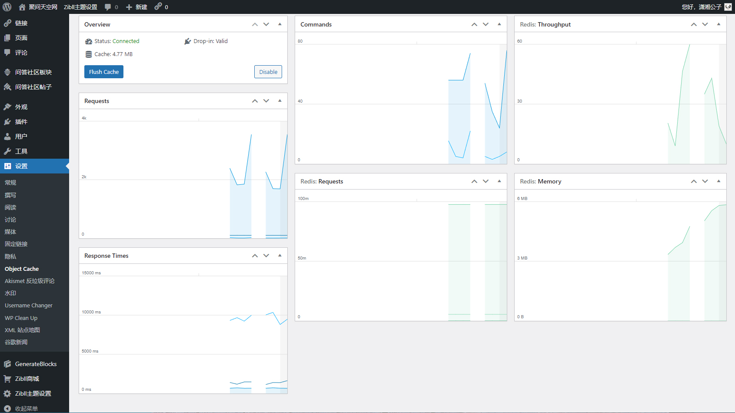The width and height of the screenshot is (735, 413).
Task: Toggle the Overview panel collapse triangle
Action: pyautogui.click(x=280, y=24)
